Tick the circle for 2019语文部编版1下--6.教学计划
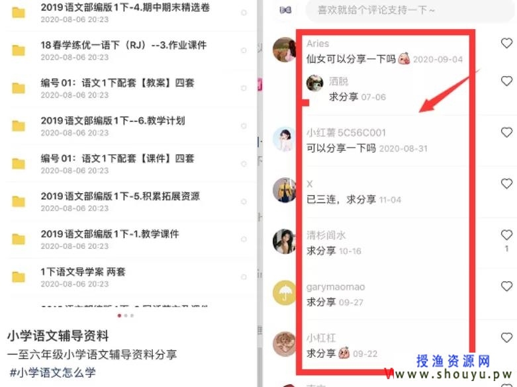Image resolution: width=517 pixels, height=387 pixels. [244, 126]
